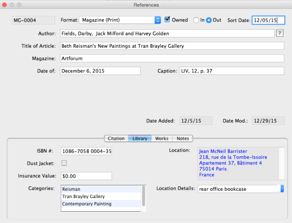Click the ISBN # input field
This screenshot has width=292, height=223.
pyautogui.click(x=86, y=151)
